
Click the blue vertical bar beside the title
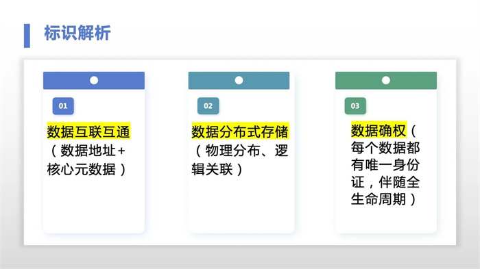coord(27,36)
